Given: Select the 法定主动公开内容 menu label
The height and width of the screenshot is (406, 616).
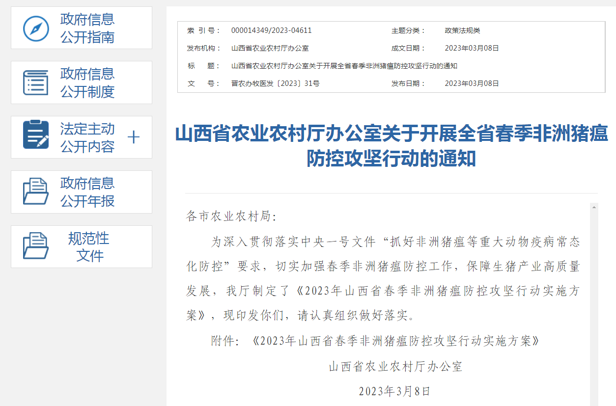Looking at the screenshot, I should pos(87,137).
